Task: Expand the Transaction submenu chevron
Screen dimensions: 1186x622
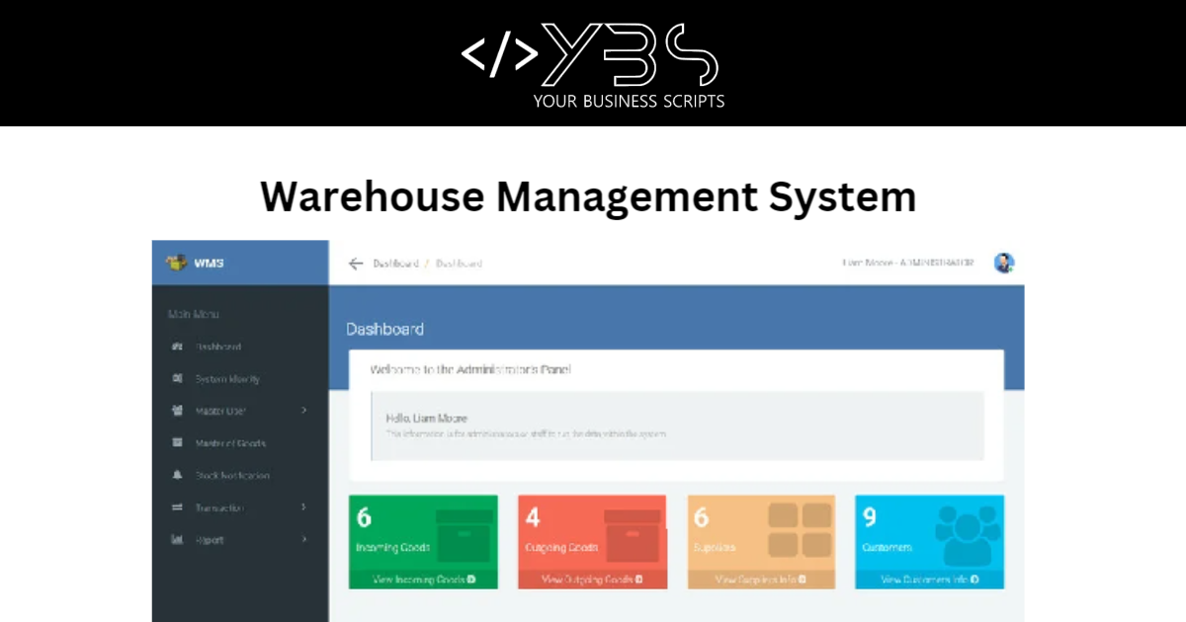Action: [x=304, y=507]
